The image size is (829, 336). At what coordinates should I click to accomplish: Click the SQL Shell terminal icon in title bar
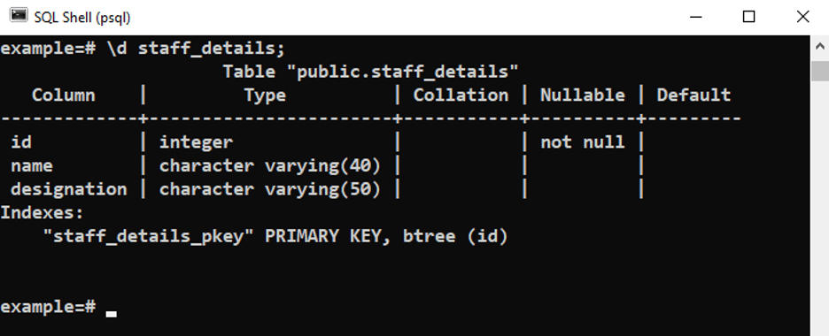click(19, 16)
